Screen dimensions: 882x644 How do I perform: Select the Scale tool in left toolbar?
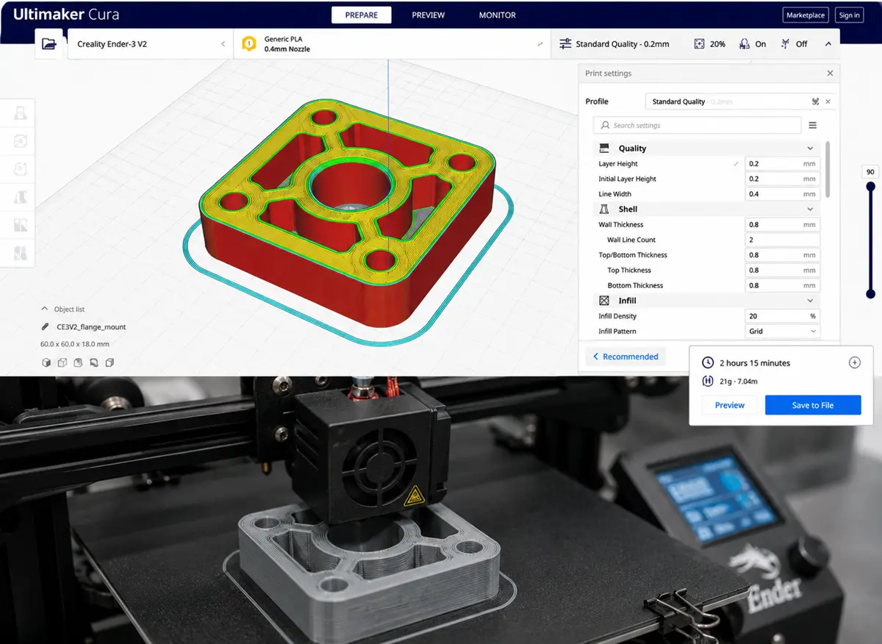[21, 141]
